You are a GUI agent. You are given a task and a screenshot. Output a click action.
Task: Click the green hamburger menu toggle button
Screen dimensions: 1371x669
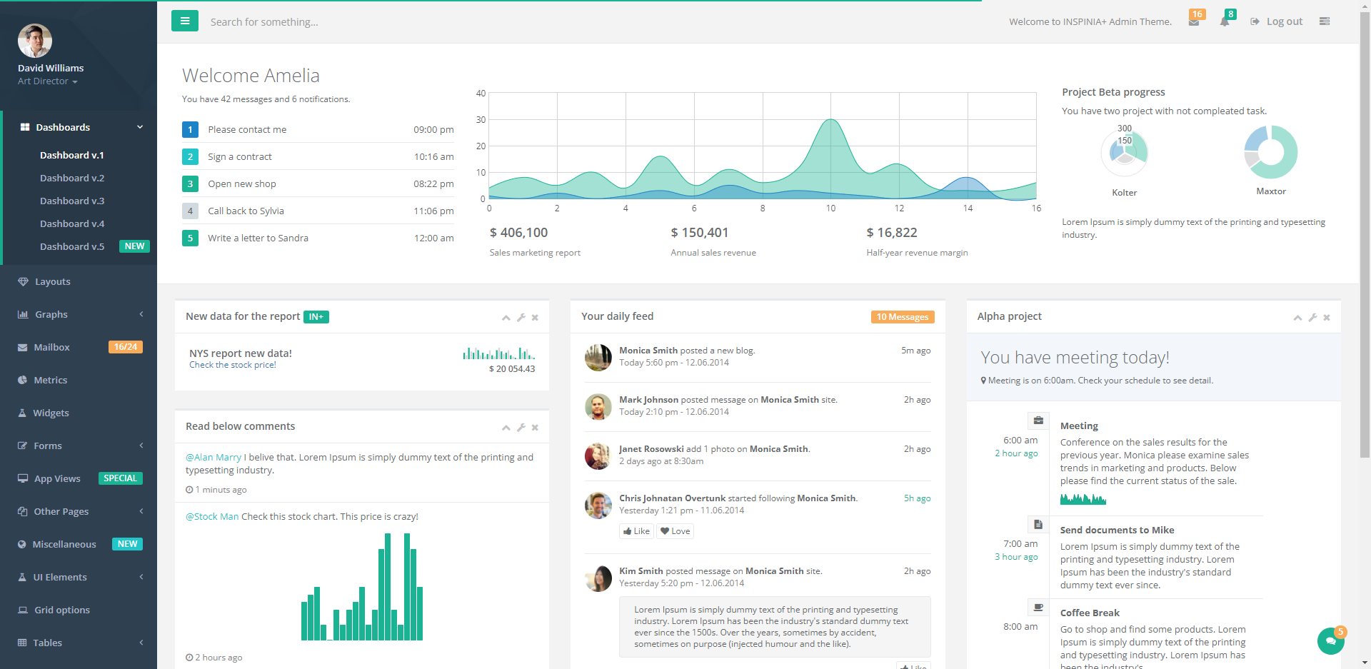pyautogui.click(x=184, y=21)
